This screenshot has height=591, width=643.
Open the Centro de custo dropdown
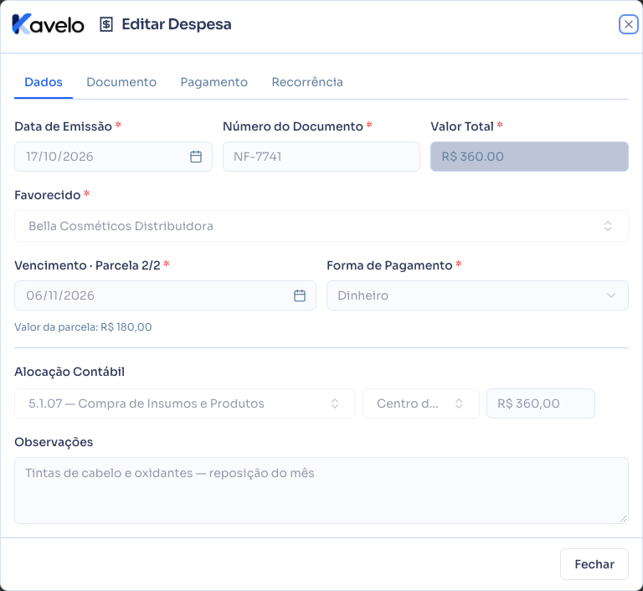point(421,403)
